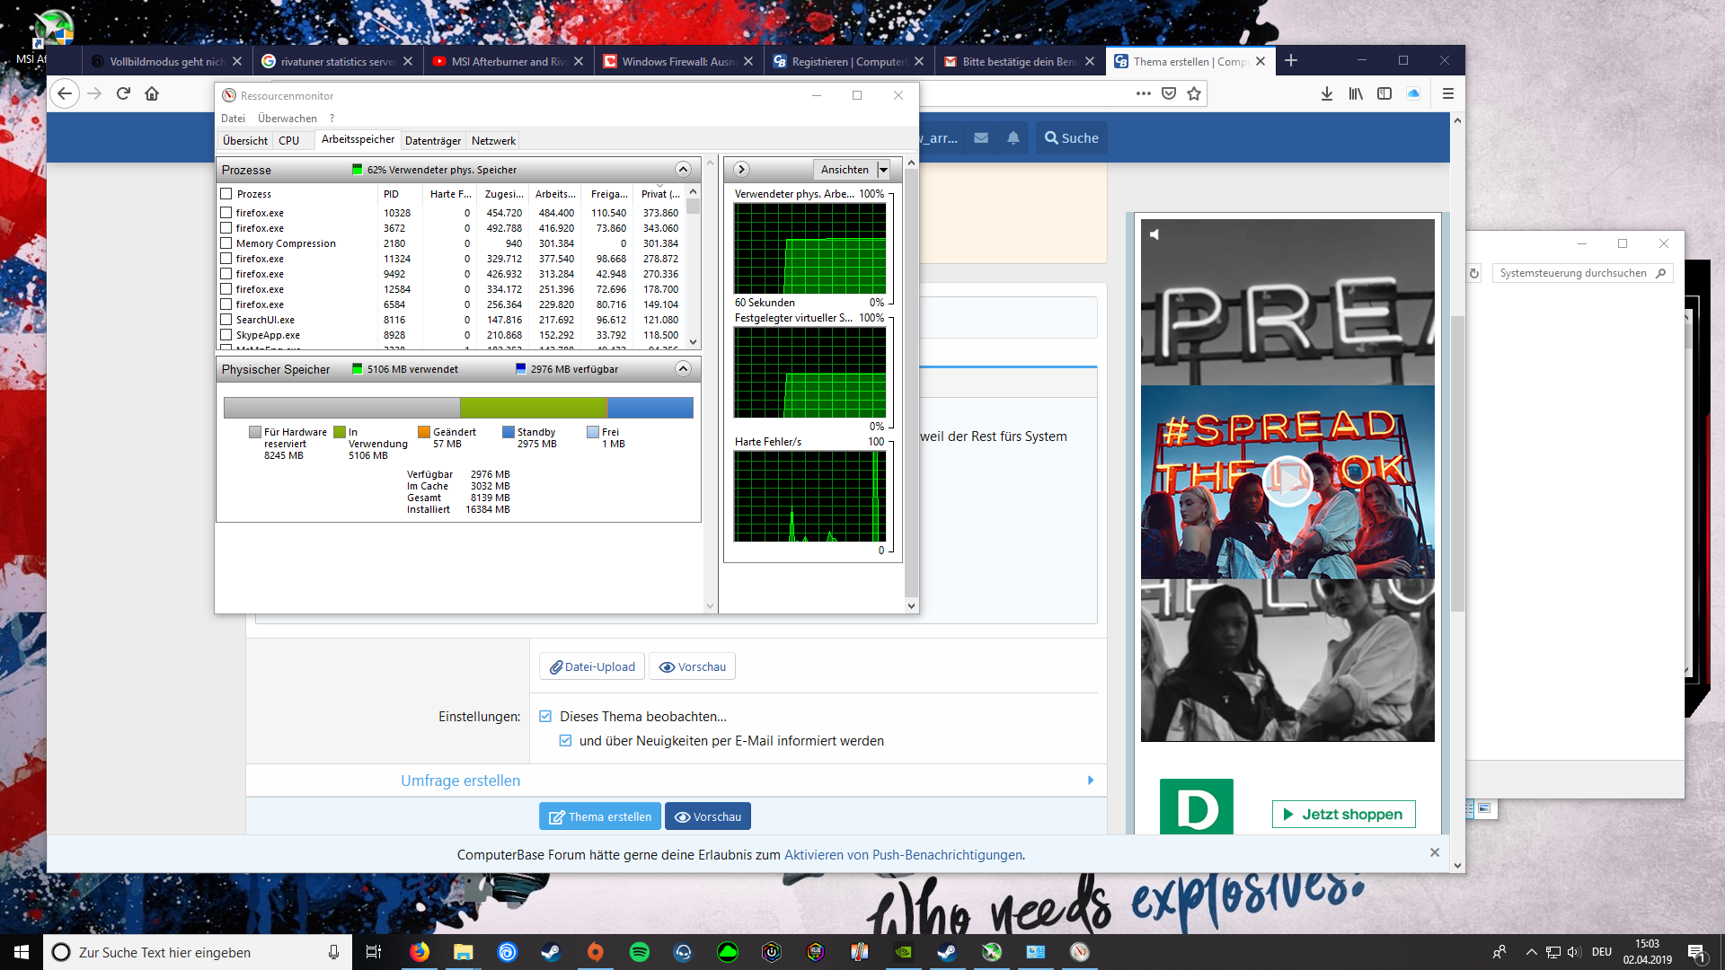Open the forum notifications bell
Image resolution: width=1725 pixels, height=970 pixels.
1013,138
